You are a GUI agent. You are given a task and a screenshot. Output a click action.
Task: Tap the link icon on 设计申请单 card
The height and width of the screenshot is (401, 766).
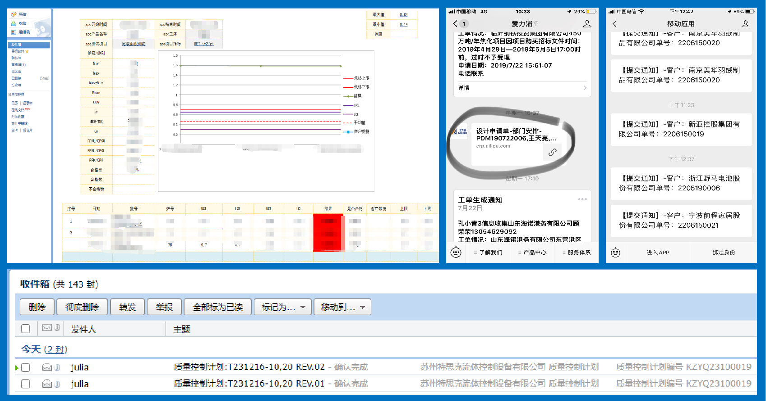tap(552, 152)
